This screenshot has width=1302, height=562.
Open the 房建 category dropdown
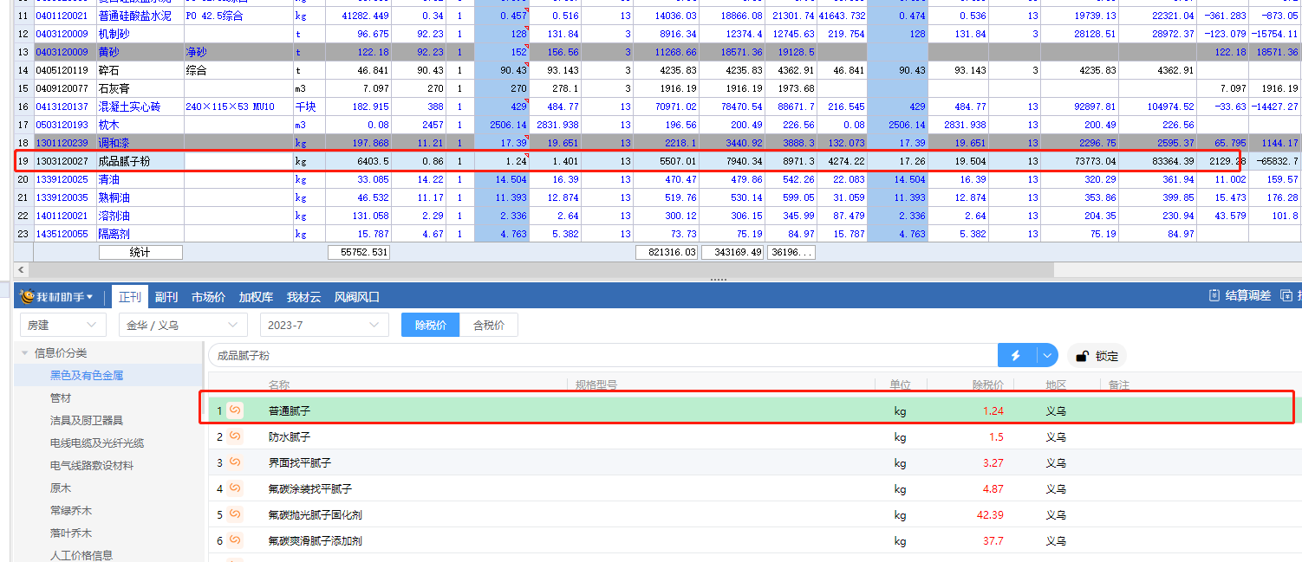click(62, 325)
